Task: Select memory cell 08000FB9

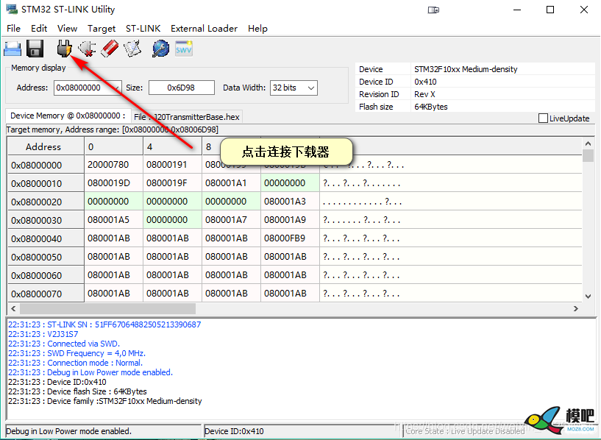Action: pyautogui.click(x=290, y=238)
